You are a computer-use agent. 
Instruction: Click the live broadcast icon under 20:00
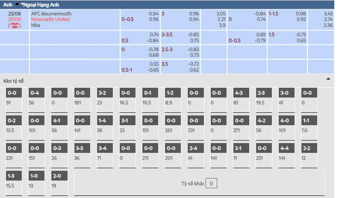click(15, 26)
